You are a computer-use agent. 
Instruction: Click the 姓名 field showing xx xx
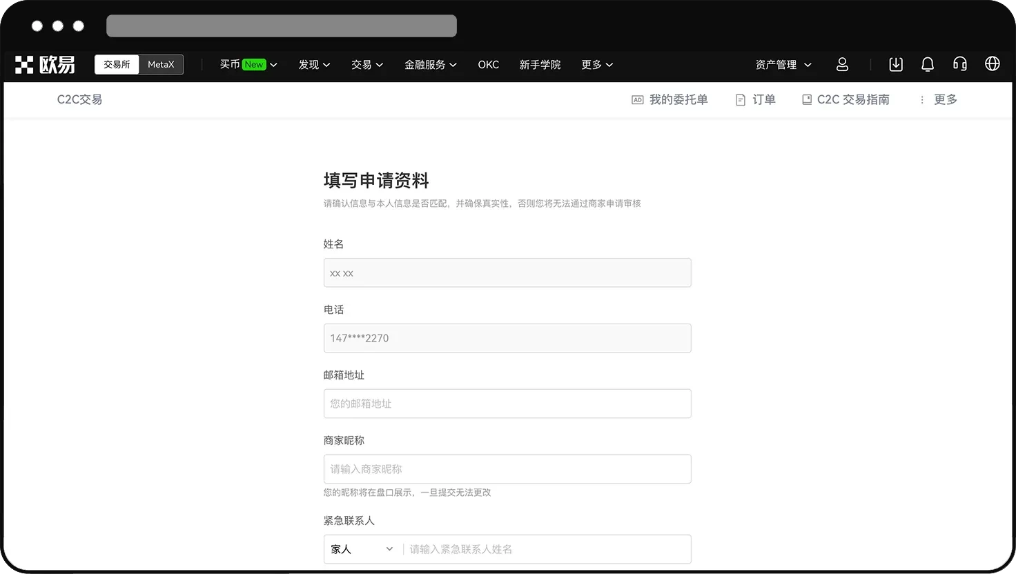(x=507, y=273)
